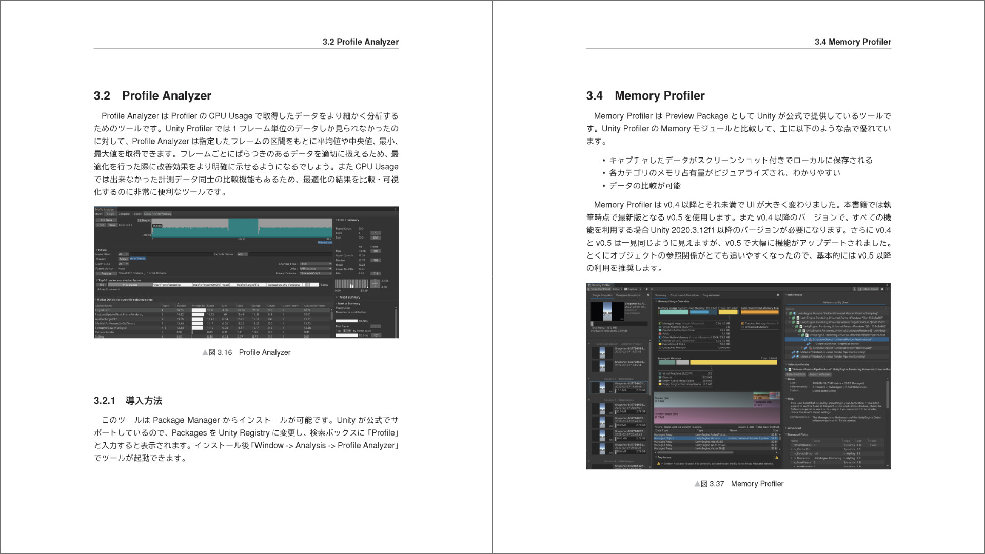Click the Search in Project button
The image size is (985, 554).
click(820, 374)
